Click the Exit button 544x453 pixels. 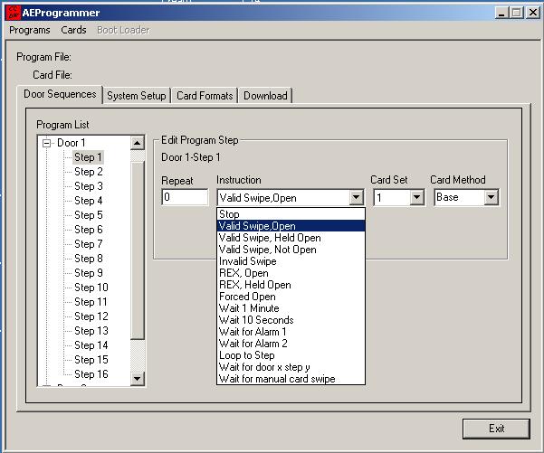496,429
